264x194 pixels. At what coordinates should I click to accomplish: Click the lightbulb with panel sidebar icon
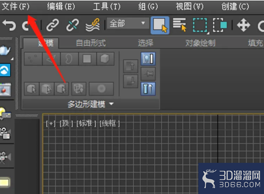tap(5, 114)
